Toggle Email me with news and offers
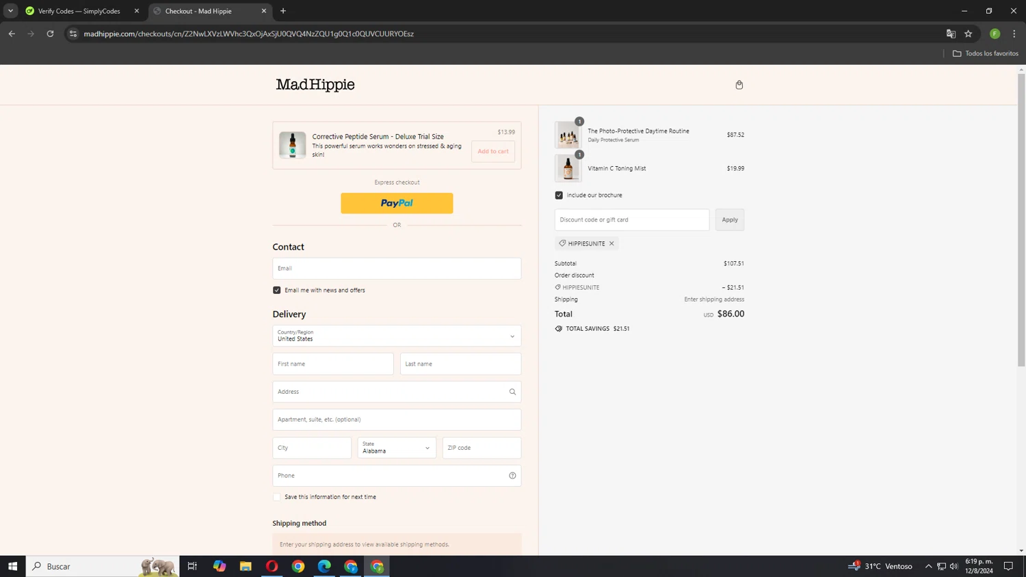This screenshot has width=1026, height=577. 277,290
